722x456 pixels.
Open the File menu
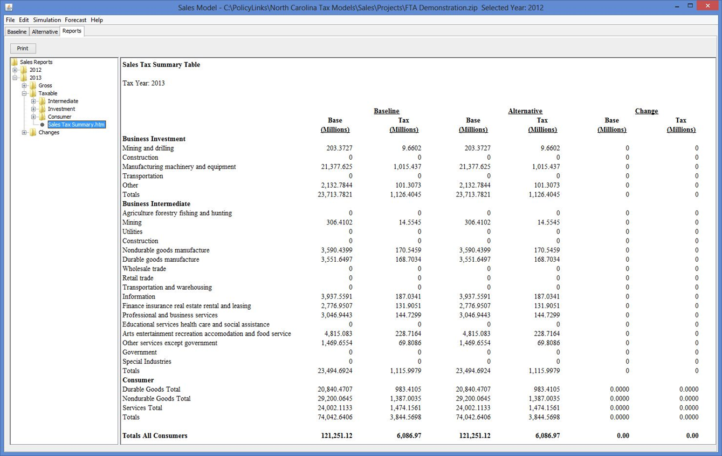click(10, 20)
